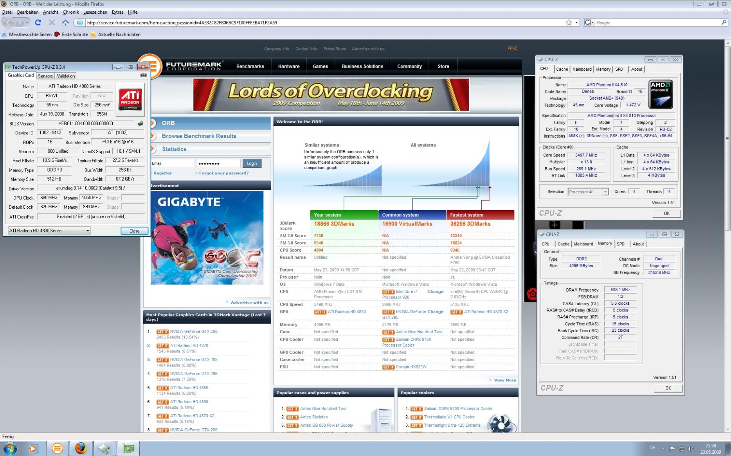
Task: Click the View More link
Action: [505, 380]
